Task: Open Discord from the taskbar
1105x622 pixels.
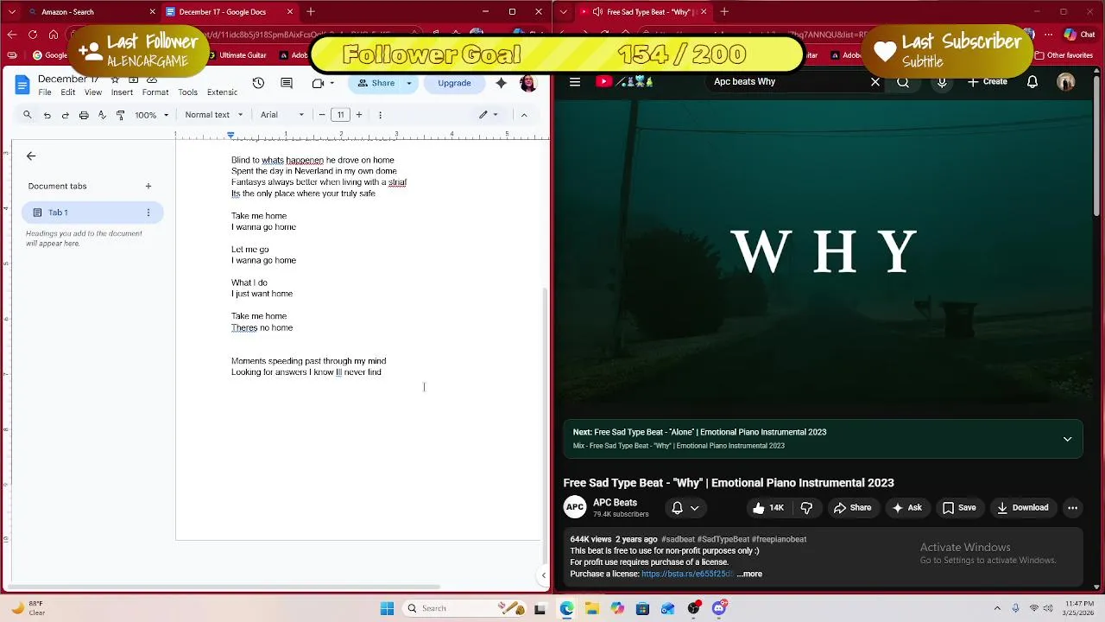Action: tap(719, 608)
